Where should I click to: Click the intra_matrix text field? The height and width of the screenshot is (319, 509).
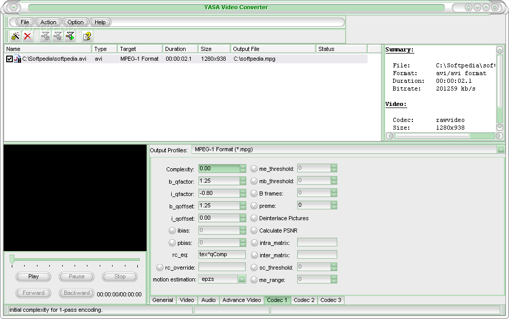[x=317, y=242]
